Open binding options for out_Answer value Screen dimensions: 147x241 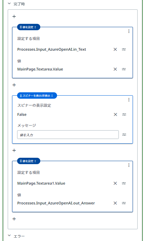124,203
